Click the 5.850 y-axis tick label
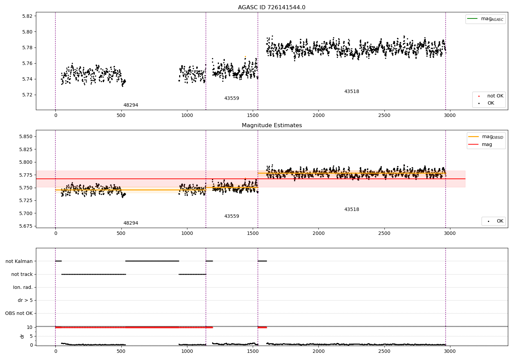 (x=26, y=137)
